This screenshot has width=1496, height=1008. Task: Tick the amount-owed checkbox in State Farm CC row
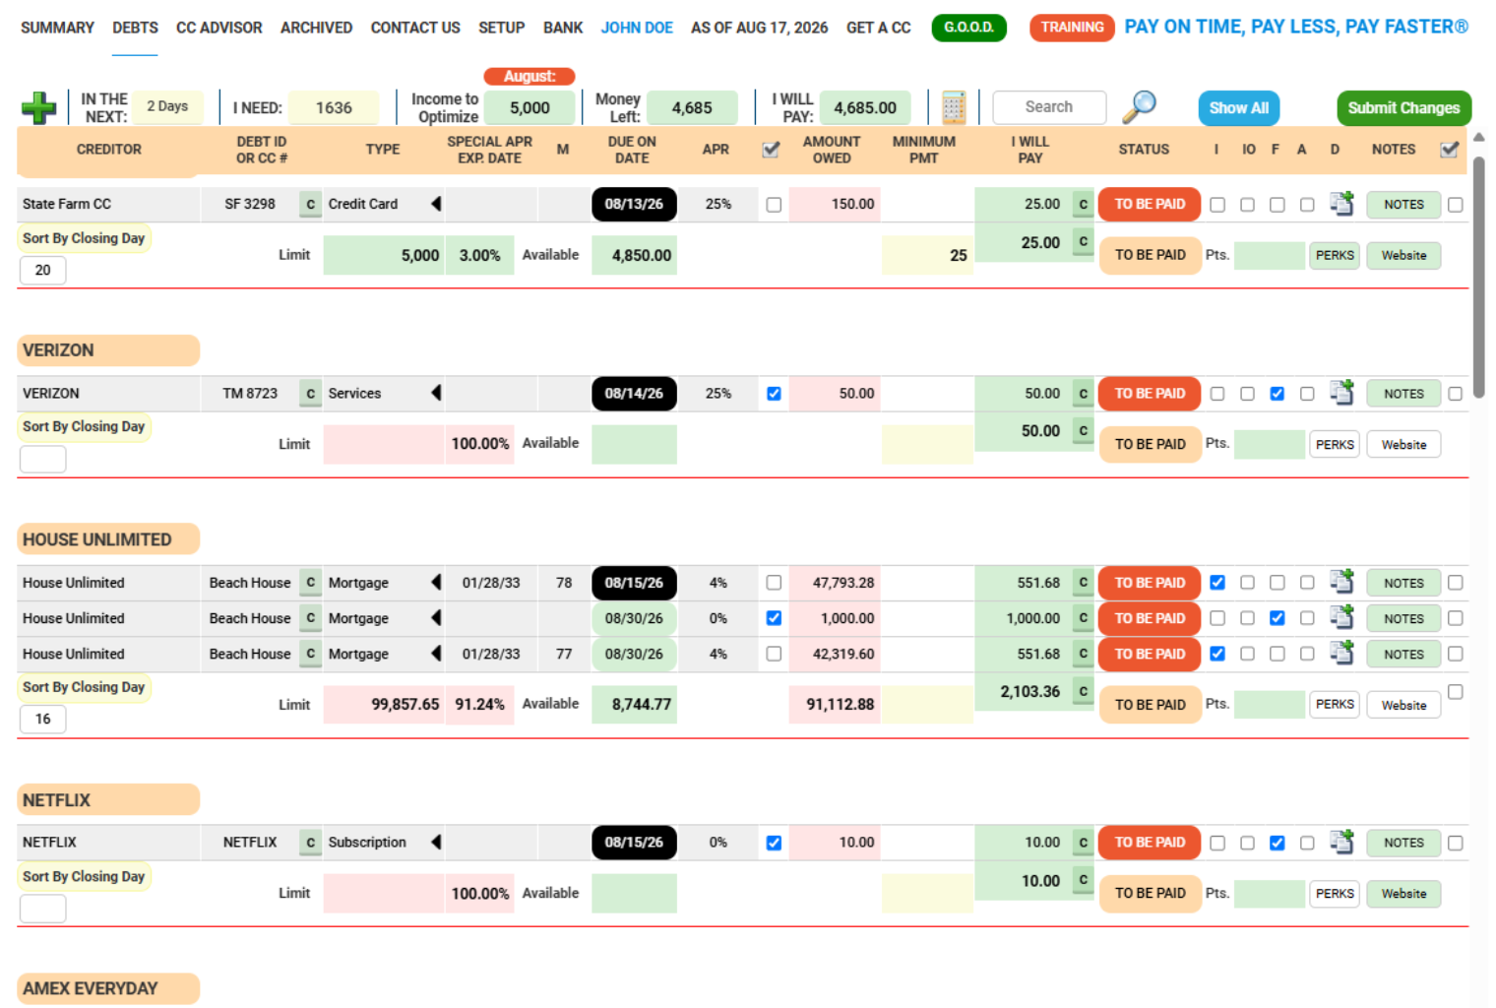coord(774,205)
